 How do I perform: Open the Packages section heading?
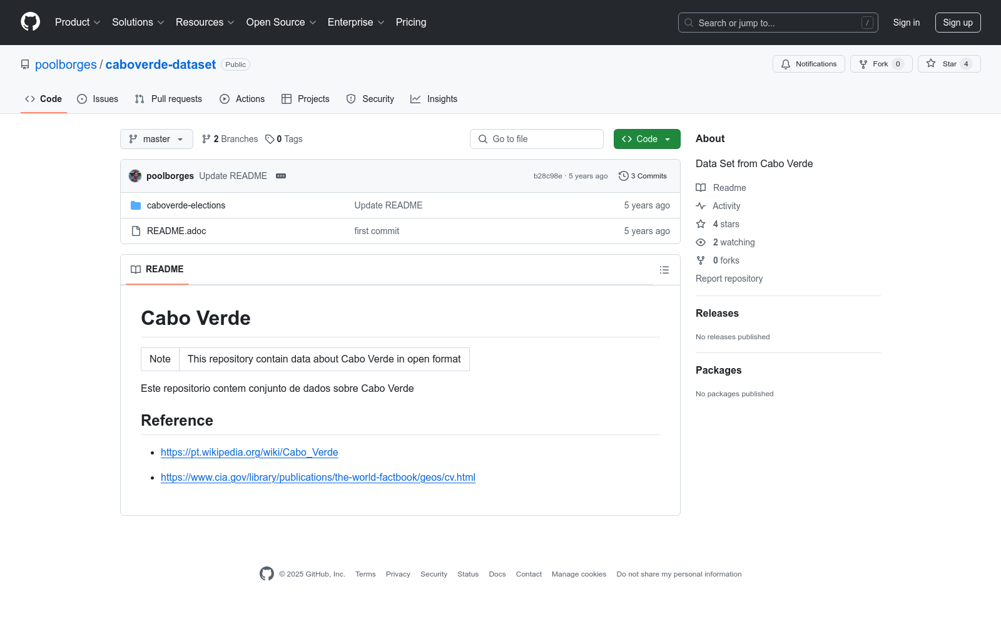point(718,371)
